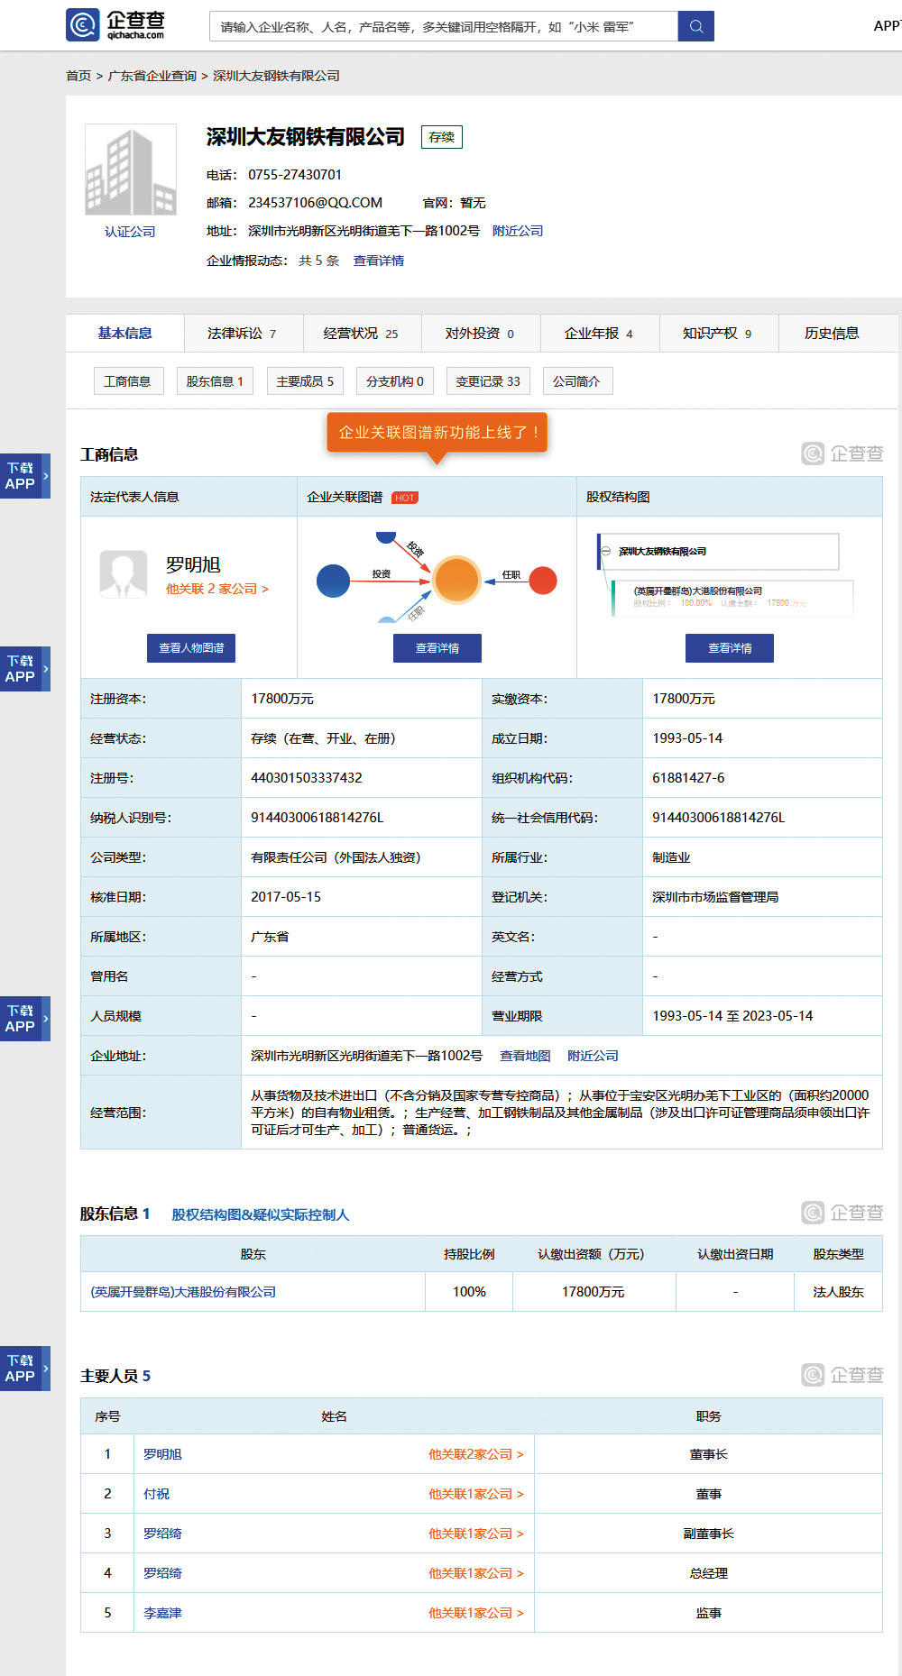Click the 营业期限 value 1993-05-14 至 2023-05-14
Screen dimensions: 902x1676
click(x=732, y=1016)
